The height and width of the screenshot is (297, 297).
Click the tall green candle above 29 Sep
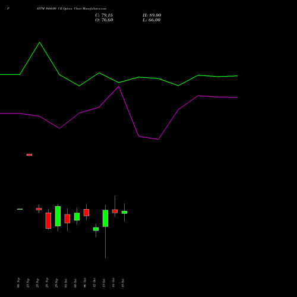click(58, 216)
